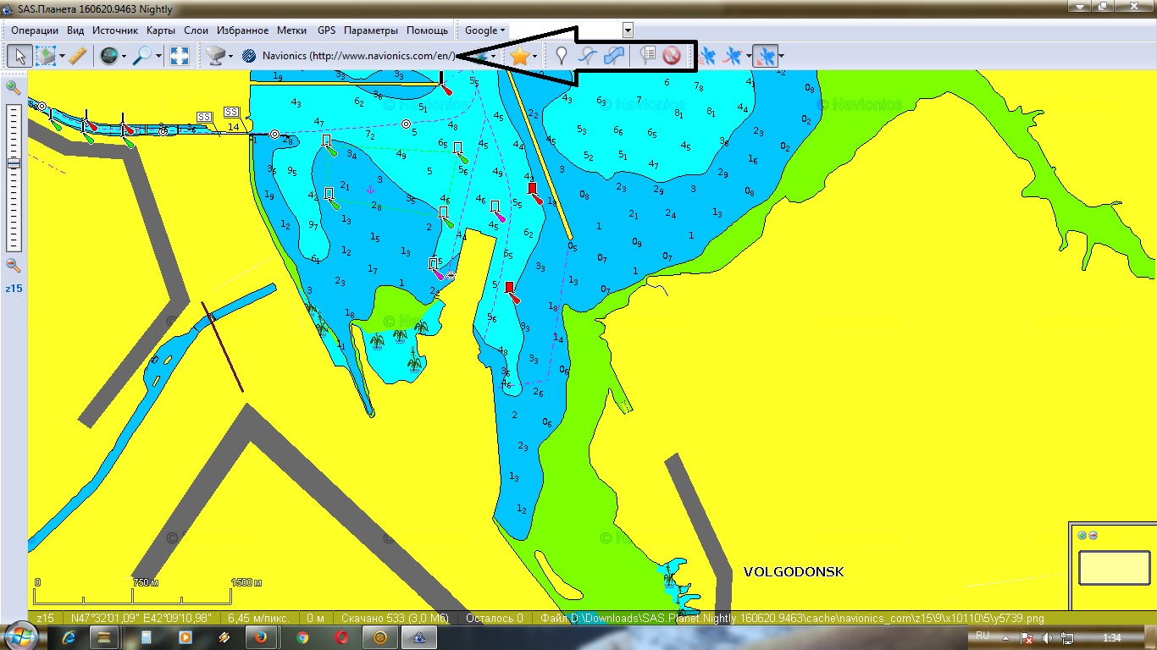
Task: Toggle full screen map view
Action: tap(180, 56)
